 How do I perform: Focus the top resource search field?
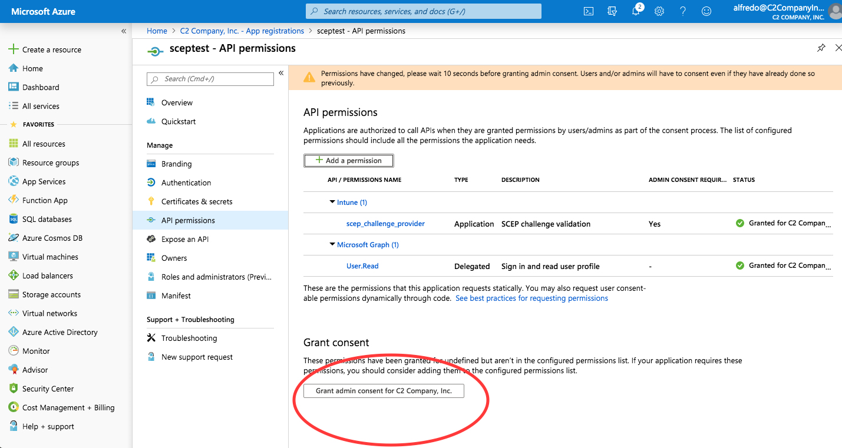click(x=423, y=11)
